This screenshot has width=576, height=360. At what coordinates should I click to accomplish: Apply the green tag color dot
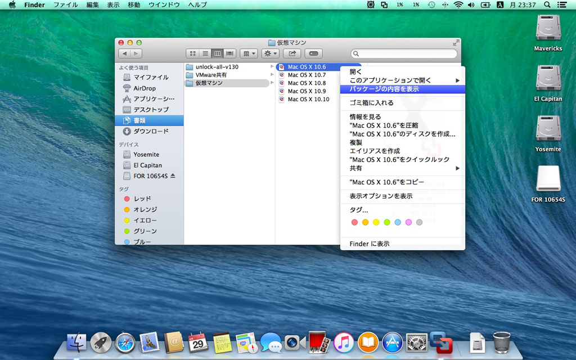387,222
